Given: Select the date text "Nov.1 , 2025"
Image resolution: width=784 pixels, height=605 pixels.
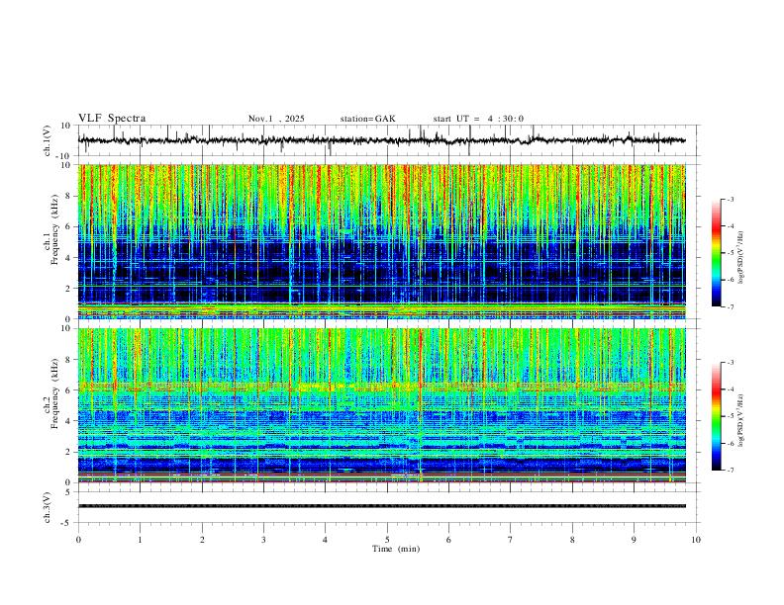Looking at the screenshot, I should [276, 119].
